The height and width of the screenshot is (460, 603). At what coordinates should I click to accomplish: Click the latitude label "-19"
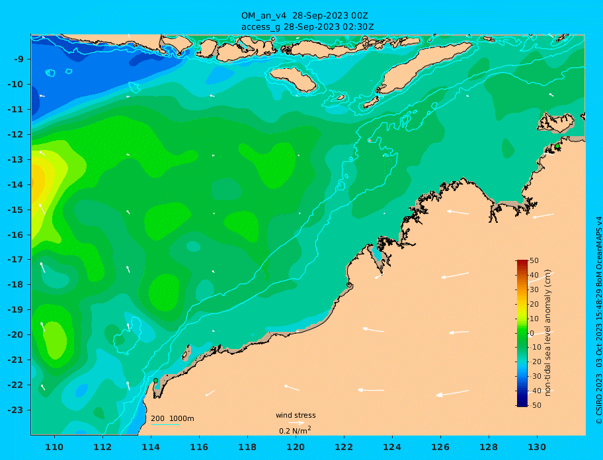point(16,310)
